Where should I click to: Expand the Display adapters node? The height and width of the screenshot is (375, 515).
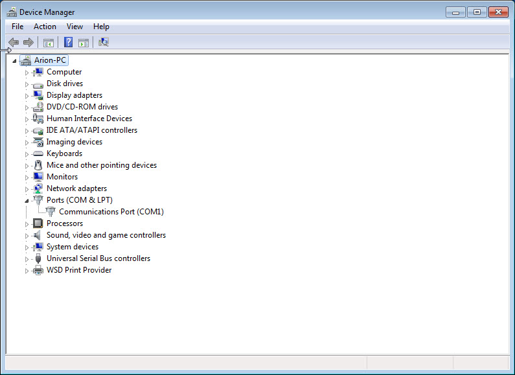(x=27, y=95)
